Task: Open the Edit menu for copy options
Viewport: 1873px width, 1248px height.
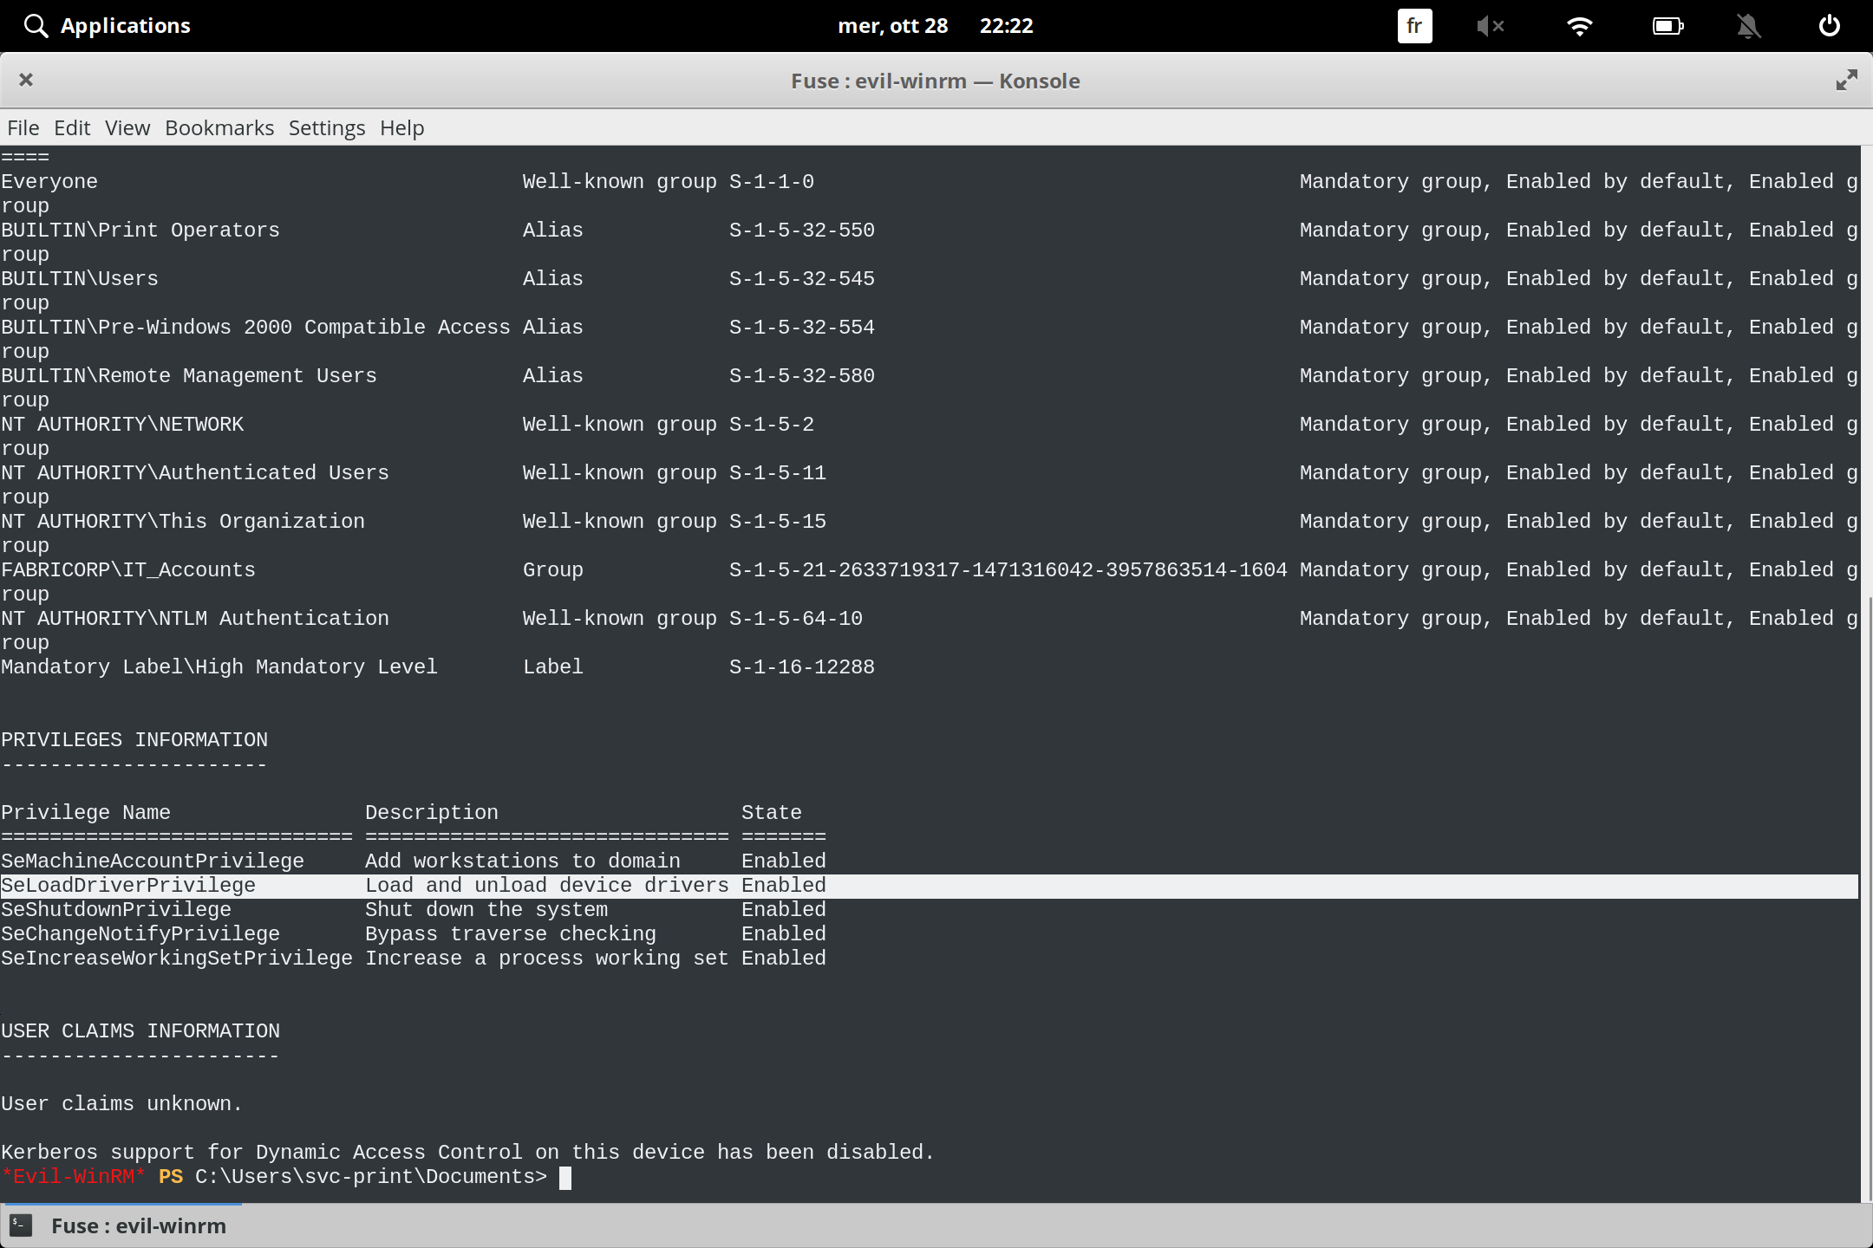Action: (72, 127)
